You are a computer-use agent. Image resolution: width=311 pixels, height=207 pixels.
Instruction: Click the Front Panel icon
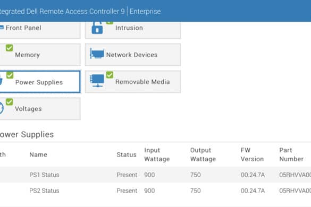[2, 28]
